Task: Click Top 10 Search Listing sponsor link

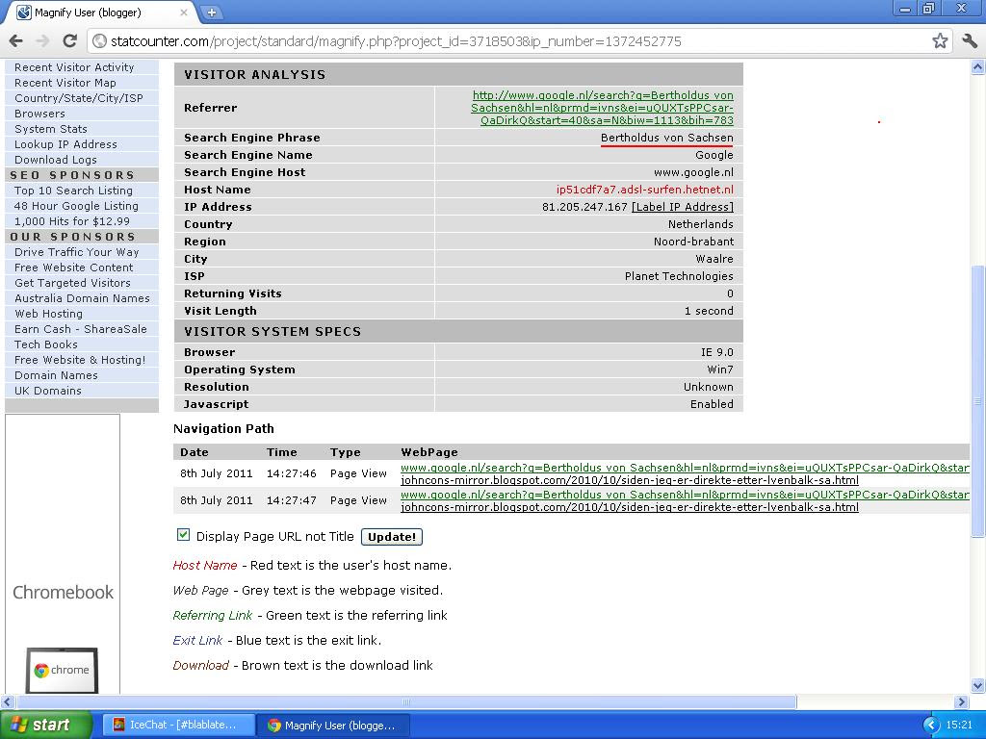Action: (73, 191)
